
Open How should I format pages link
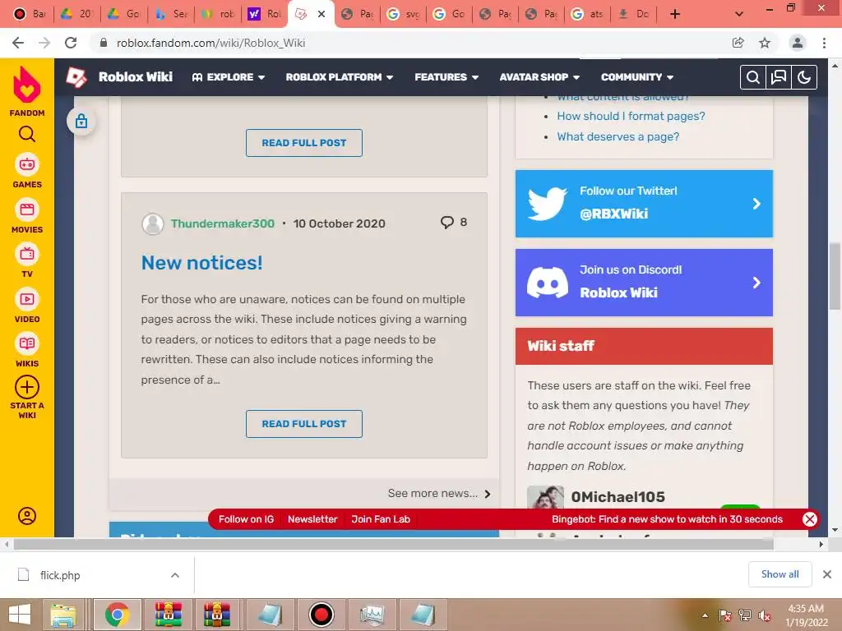[631, 116]
